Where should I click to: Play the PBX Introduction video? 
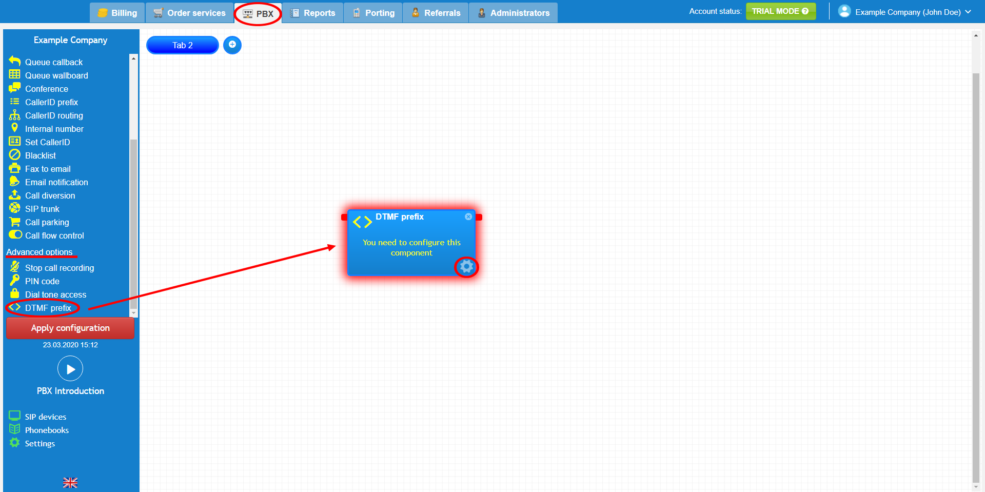(70, 369)
